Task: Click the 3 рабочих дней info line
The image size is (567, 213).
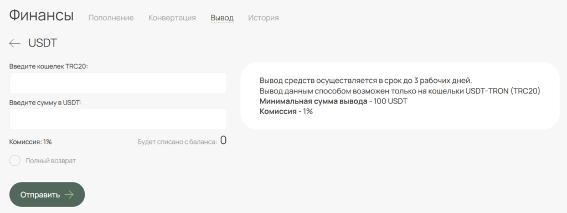Action: pos(365,81)
